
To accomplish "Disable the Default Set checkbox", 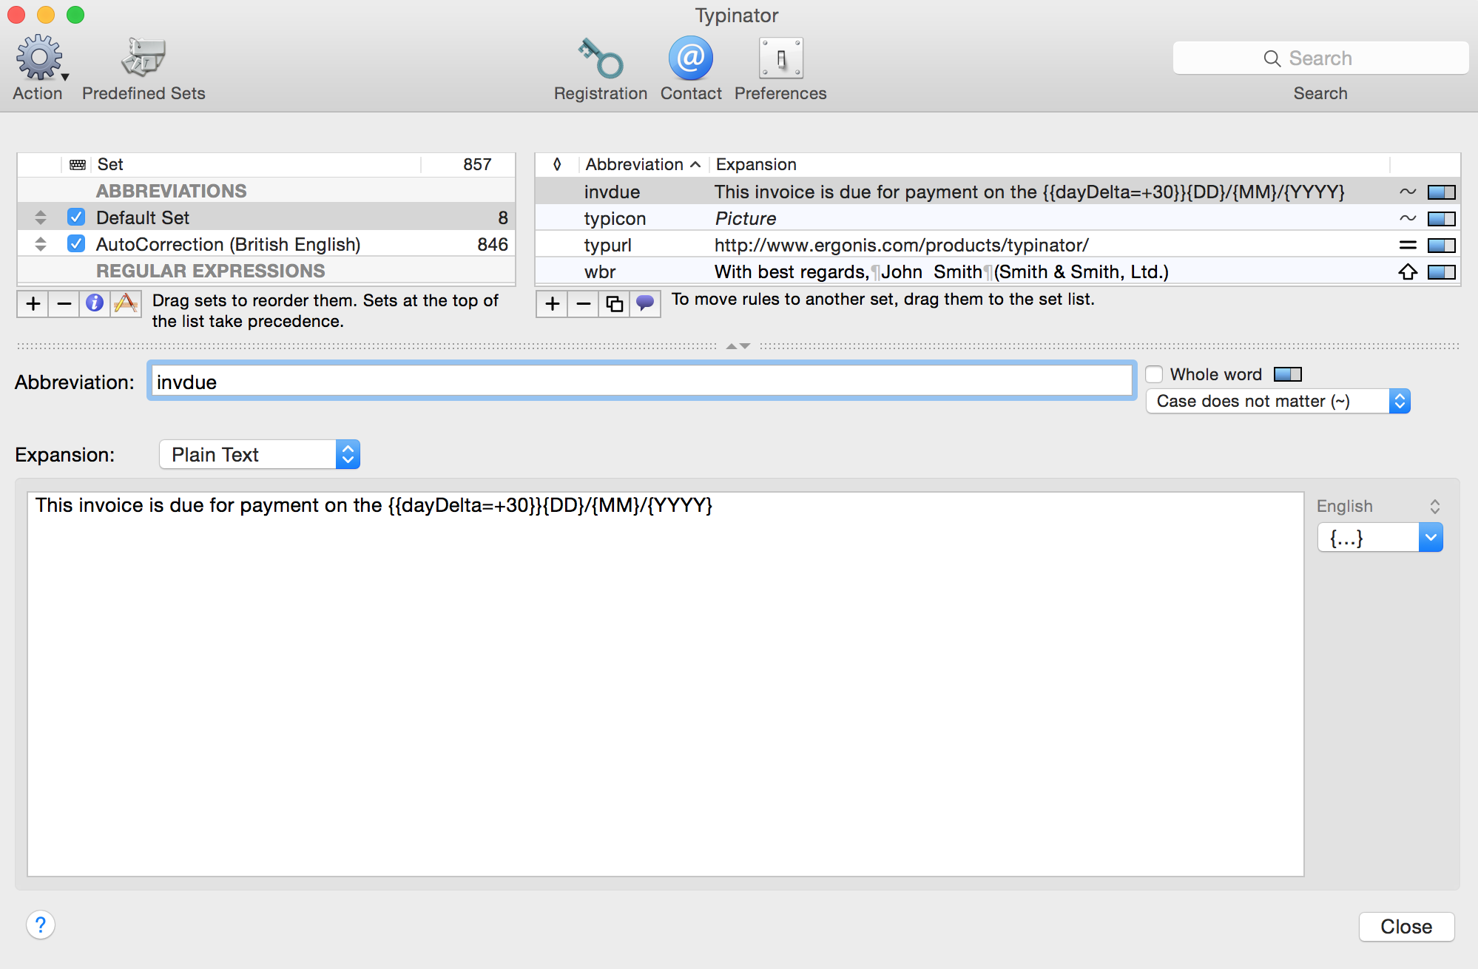I will pyautogui.click(x=76, y=217).
